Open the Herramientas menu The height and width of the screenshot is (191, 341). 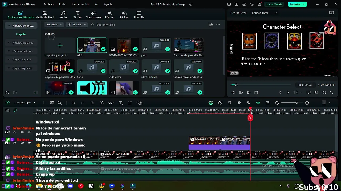80,4
